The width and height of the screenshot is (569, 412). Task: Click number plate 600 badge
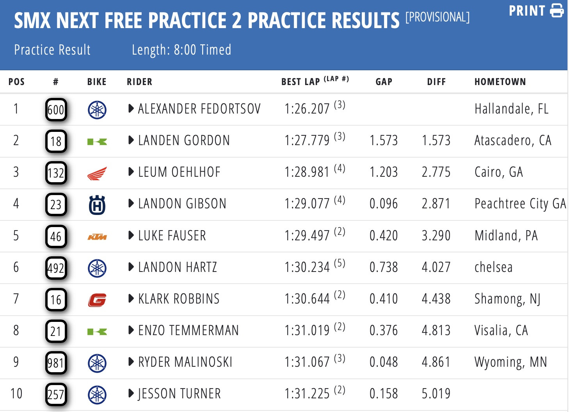[56, 110]
